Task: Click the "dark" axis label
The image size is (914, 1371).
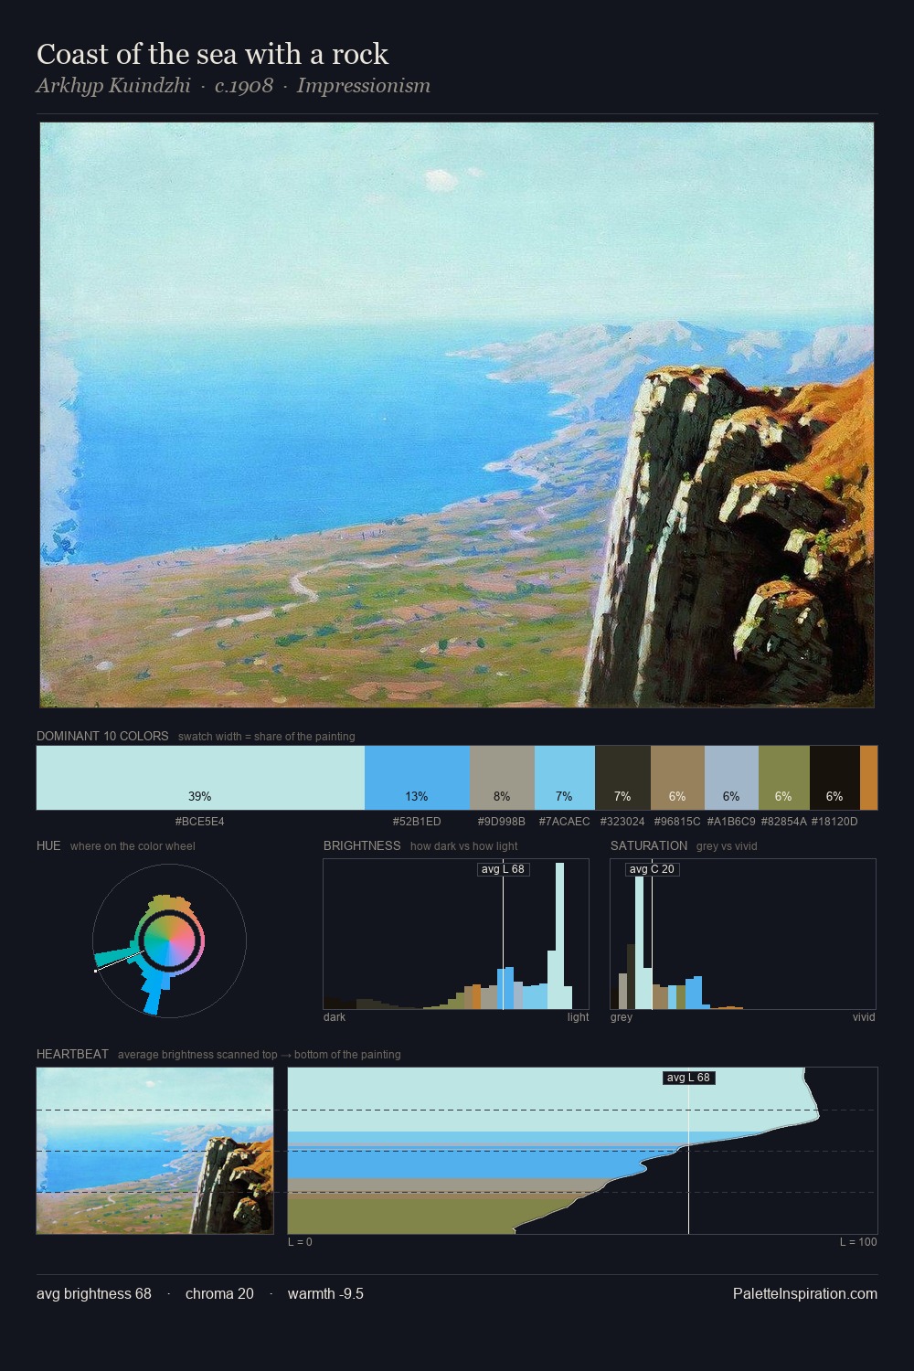Action: (335, 1017)
